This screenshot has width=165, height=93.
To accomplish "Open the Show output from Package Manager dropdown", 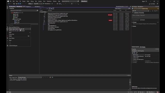I will pyautogui.click(x=30, y=78).
